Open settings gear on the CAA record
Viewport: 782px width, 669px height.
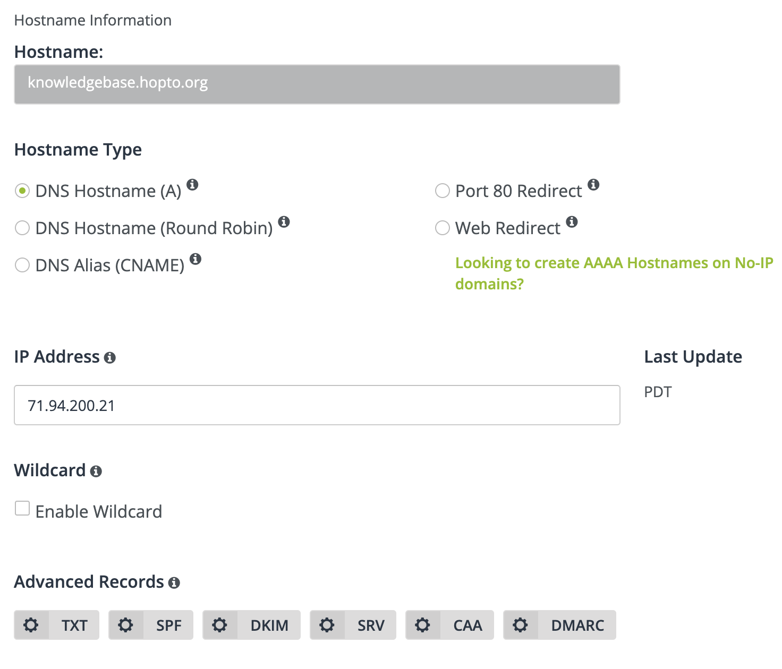pos(423,625)
